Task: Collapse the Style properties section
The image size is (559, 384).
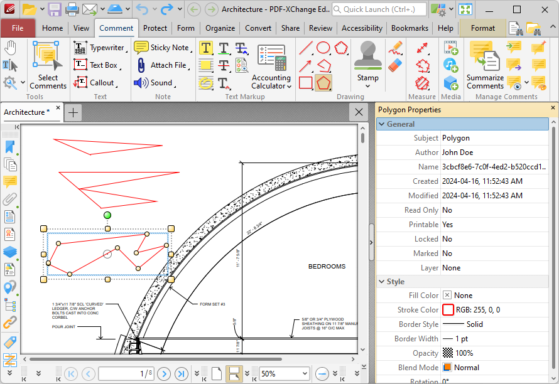Action: coord(382,281)
